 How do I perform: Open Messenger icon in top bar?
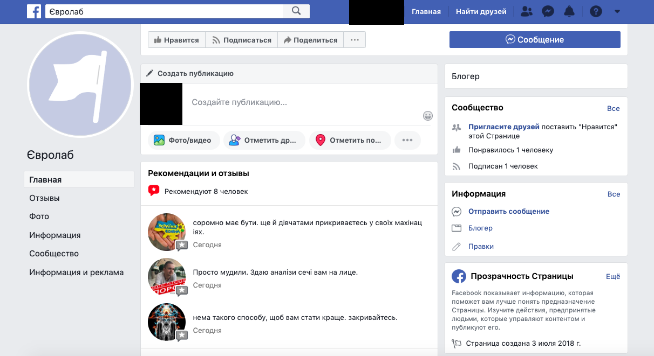point(548,11)
